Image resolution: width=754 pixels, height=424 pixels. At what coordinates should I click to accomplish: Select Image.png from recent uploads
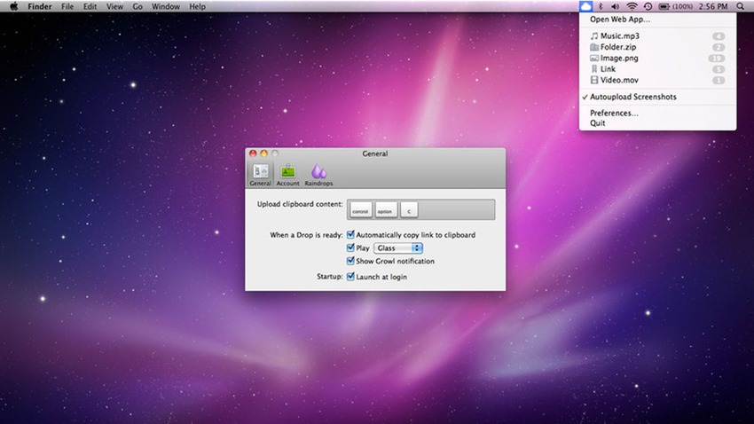[619, 58]
